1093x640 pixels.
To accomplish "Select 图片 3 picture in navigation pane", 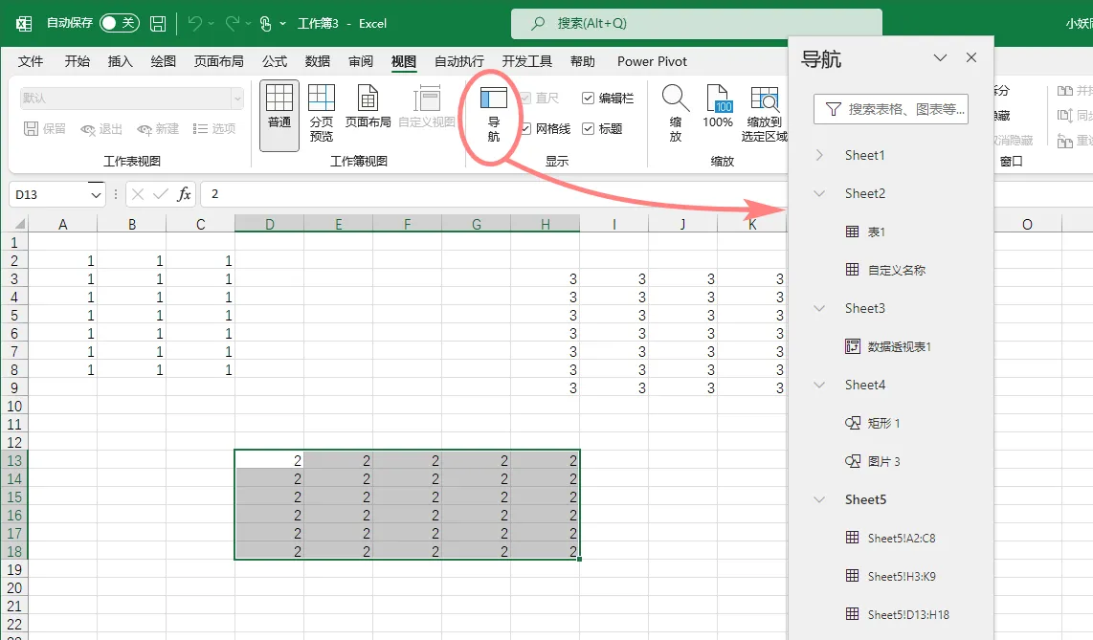I will (x=873, y=461).
